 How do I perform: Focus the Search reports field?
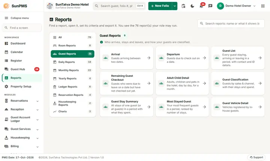coord(231,24)
